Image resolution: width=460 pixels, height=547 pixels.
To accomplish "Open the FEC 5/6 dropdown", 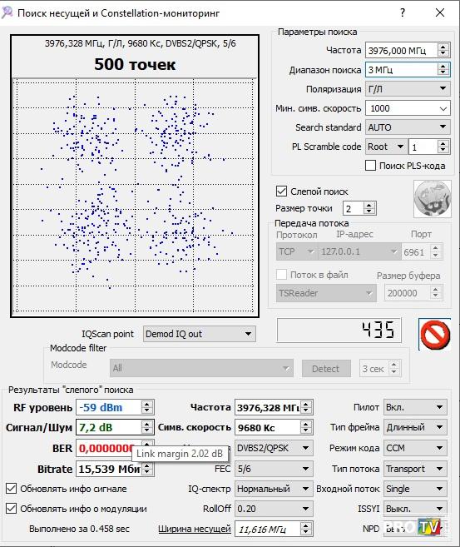I will point(273,469).
